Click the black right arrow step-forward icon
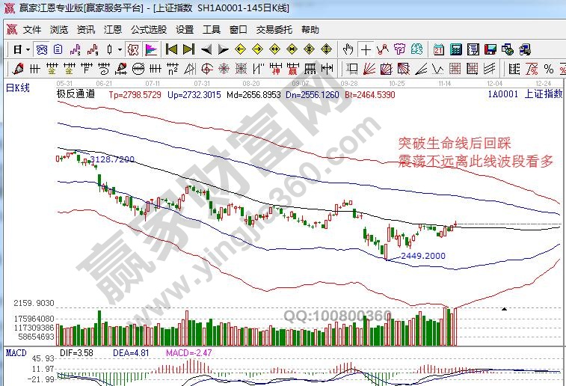The height and width of the screenshot is (386, 566). point(223,50)
